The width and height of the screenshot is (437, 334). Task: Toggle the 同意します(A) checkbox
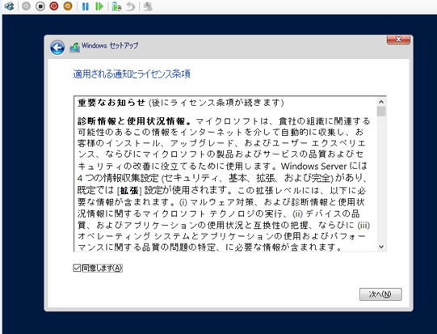77,268
